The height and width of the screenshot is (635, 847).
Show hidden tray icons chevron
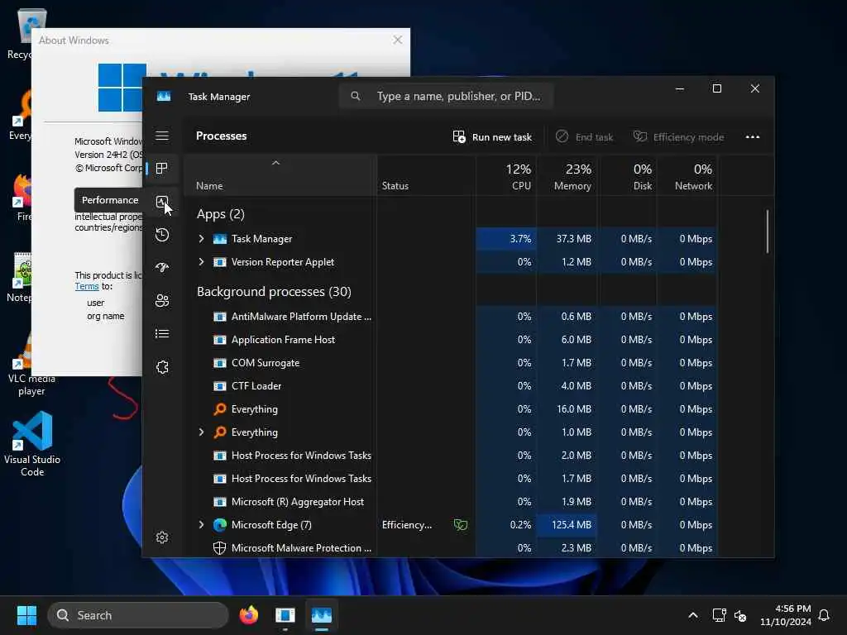click(693, 615)
